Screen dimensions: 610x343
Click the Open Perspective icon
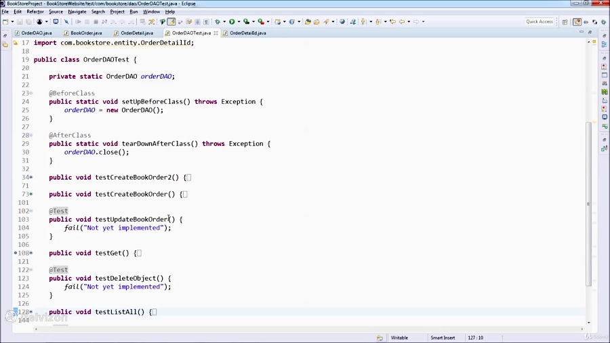click(565, 22)
